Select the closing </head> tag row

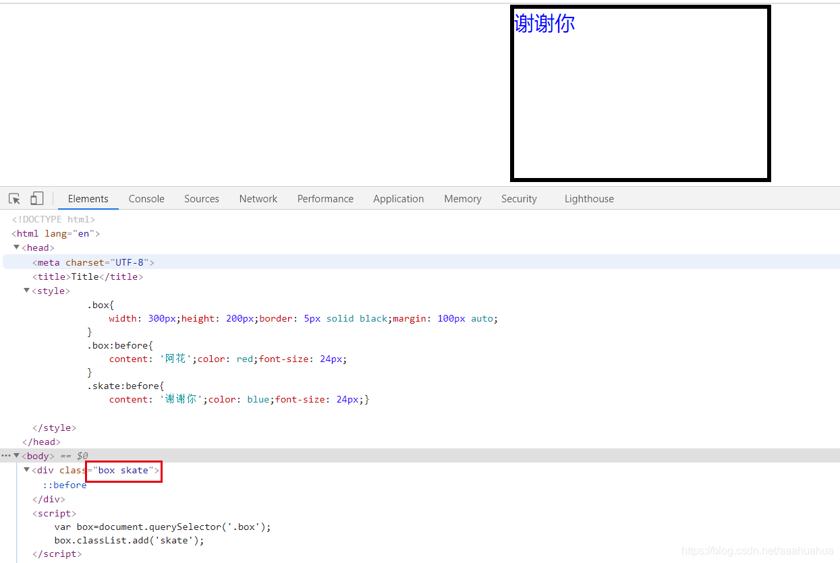41,442
